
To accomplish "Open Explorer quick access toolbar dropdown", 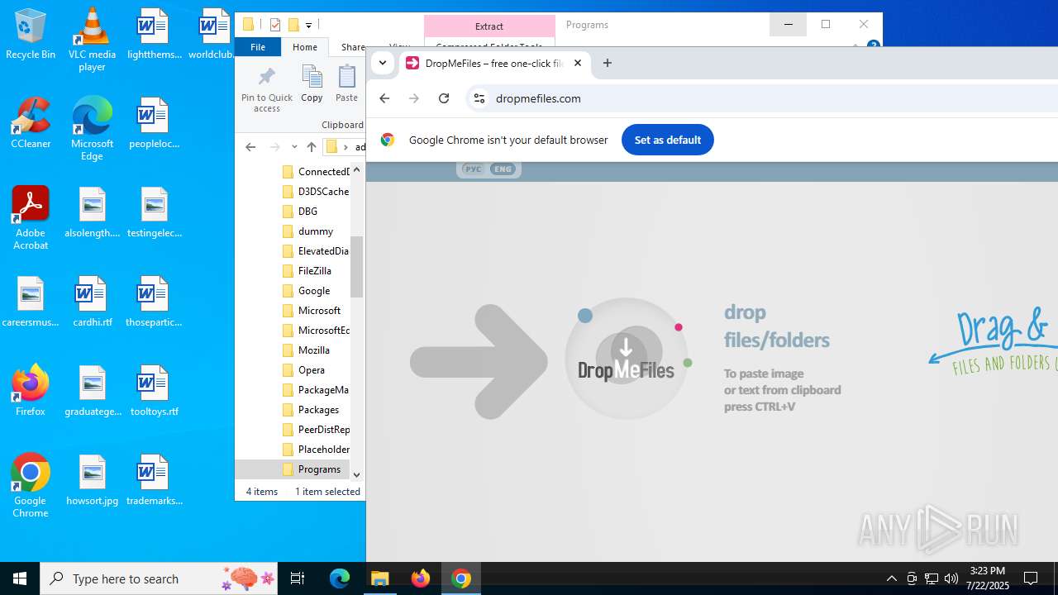I will [308, 26].
